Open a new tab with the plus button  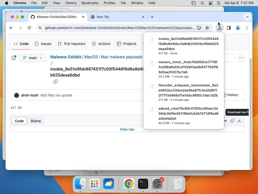(x=152, y=17)
